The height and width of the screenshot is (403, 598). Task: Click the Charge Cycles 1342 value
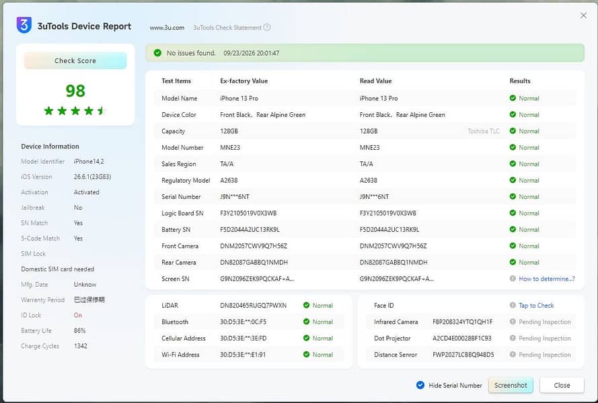pos(81,346)
